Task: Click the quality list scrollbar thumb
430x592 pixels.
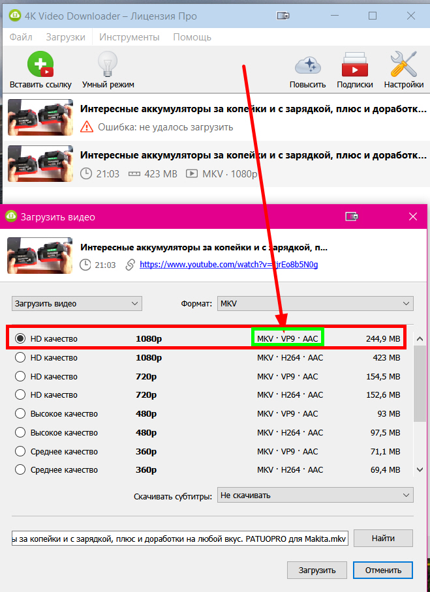Action: point(420,383)
